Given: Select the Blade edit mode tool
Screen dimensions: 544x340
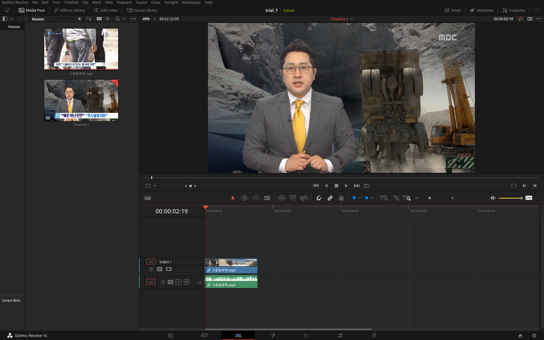Looking at the screenshot, I should (267, 198).
